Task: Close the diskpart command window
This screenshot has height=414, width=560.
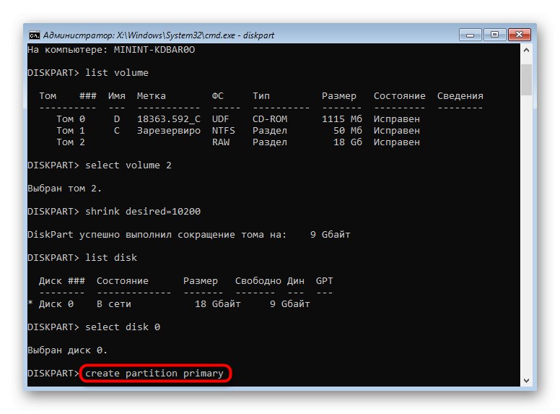Action: tap(520, 35)
